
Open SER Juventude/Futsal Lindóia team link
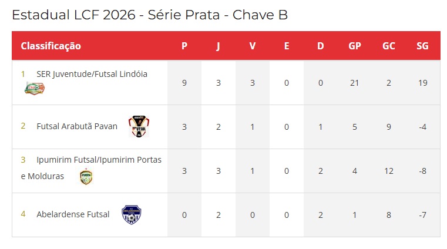(x=92, y=74)
